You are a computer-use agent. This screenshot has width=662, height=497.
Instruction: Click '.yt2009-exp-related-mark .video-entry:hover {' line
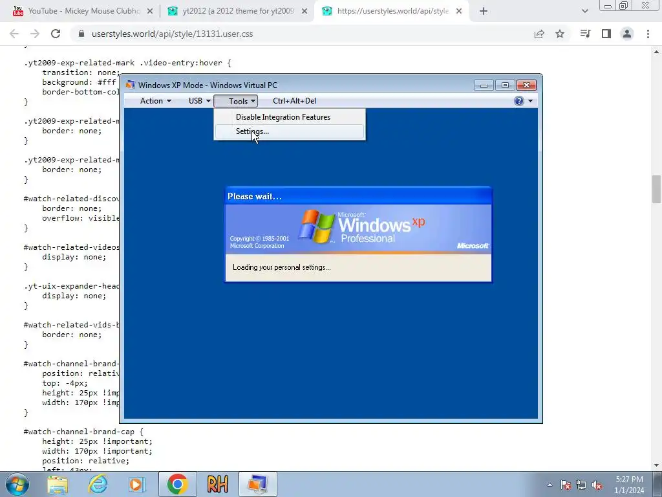coord(127,63)
